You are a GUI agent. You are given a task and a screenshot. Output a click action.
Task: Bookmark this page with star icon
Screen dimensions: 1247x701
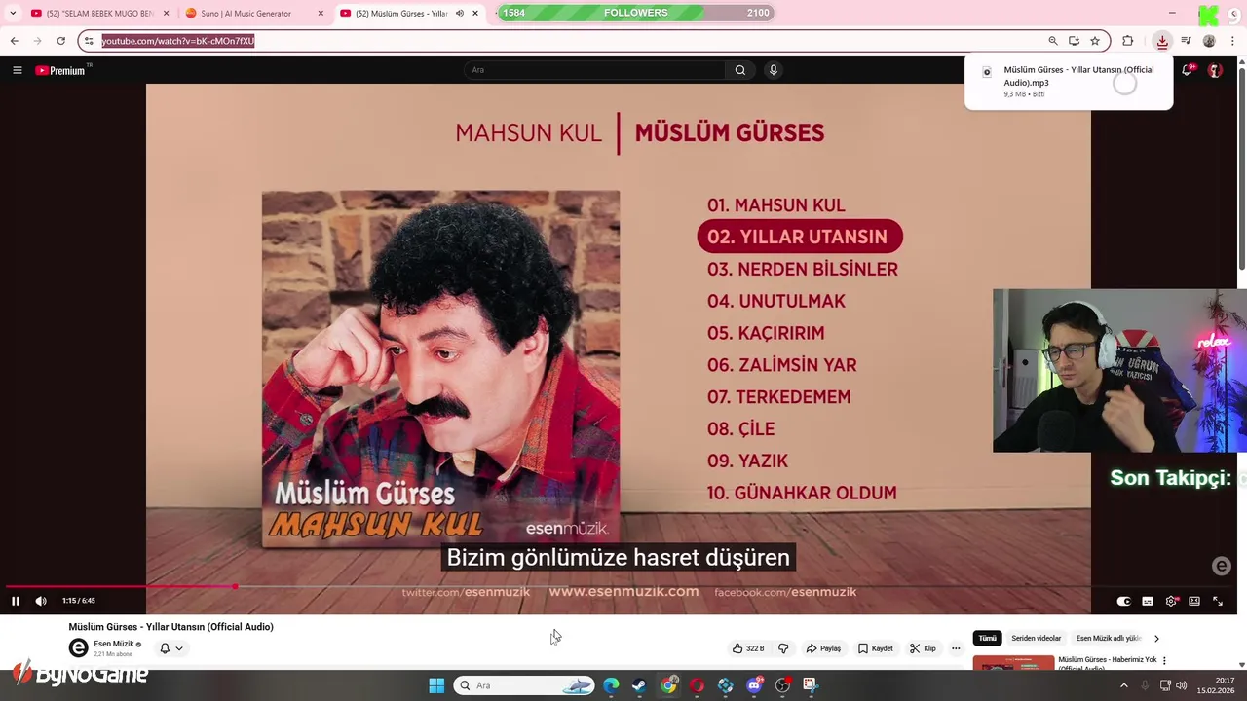[1095, 41]
